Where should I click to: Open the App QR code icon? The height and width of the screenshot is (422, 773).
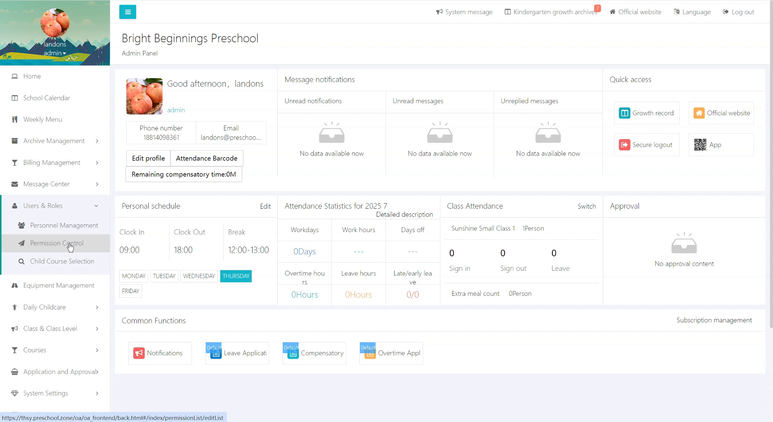pyautogui.click(x=700, y=145)
